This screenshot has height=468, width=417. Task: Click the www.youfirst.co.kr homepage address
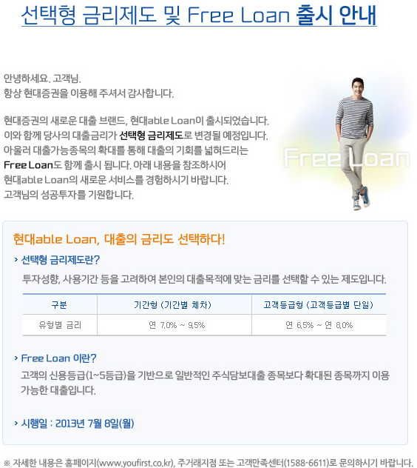(135, 463)
